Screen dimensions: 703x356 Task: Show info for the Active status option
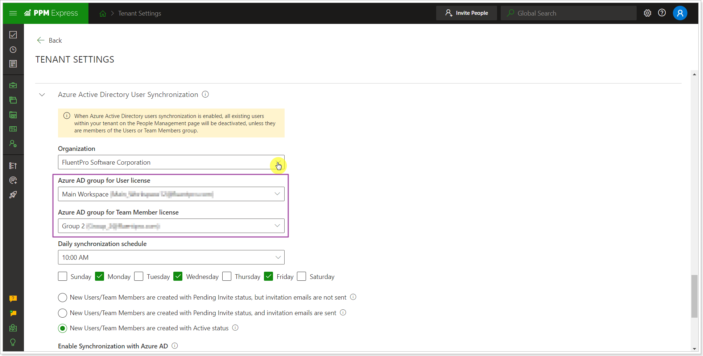tap(235, 328)
